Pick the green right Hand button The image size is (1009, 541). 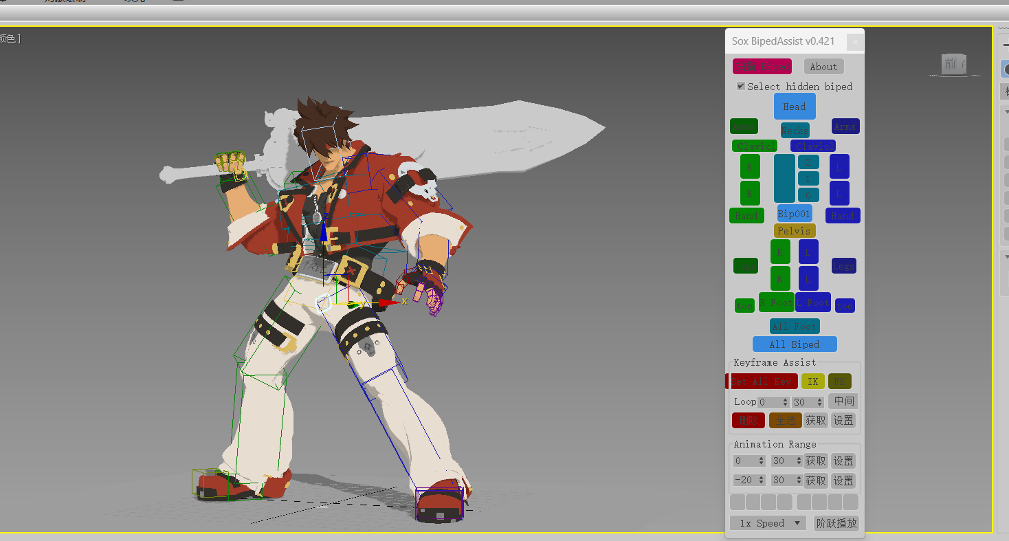[x=746, y=216]
